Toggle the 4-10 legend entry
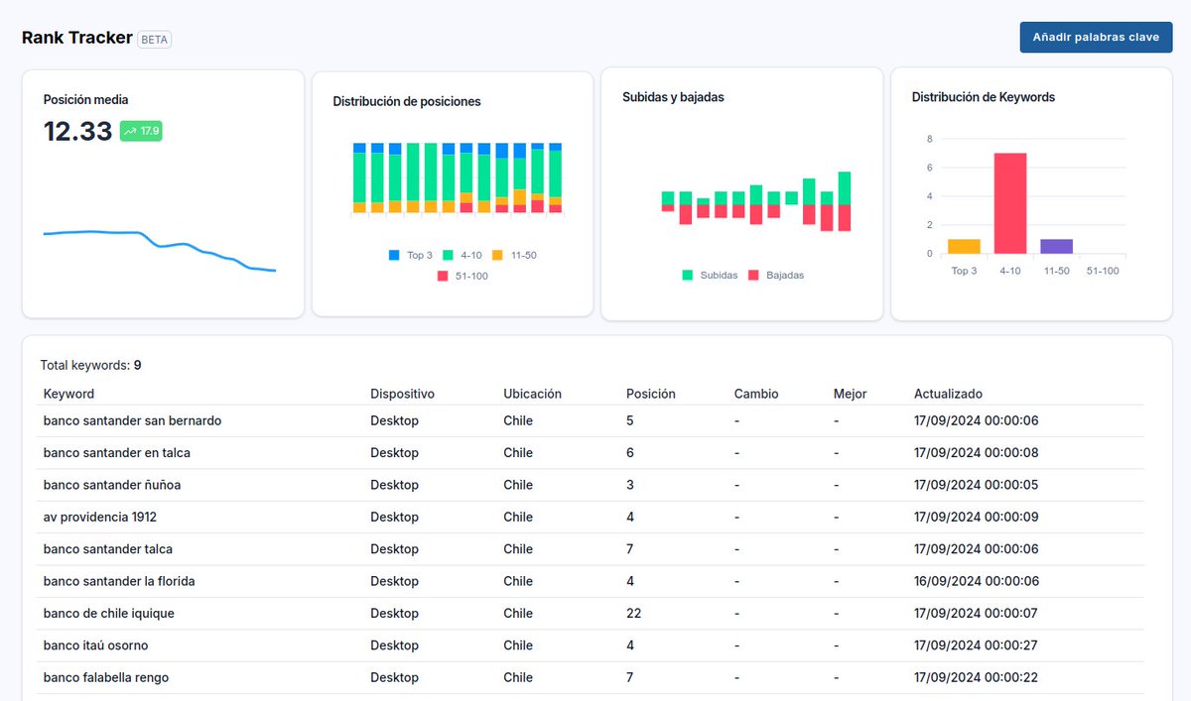 [463, 256]
